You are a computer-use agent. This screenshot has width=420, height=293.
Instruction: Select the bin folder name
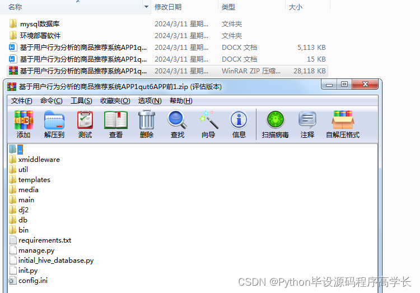pyautogui.click(x=24, y=230)
